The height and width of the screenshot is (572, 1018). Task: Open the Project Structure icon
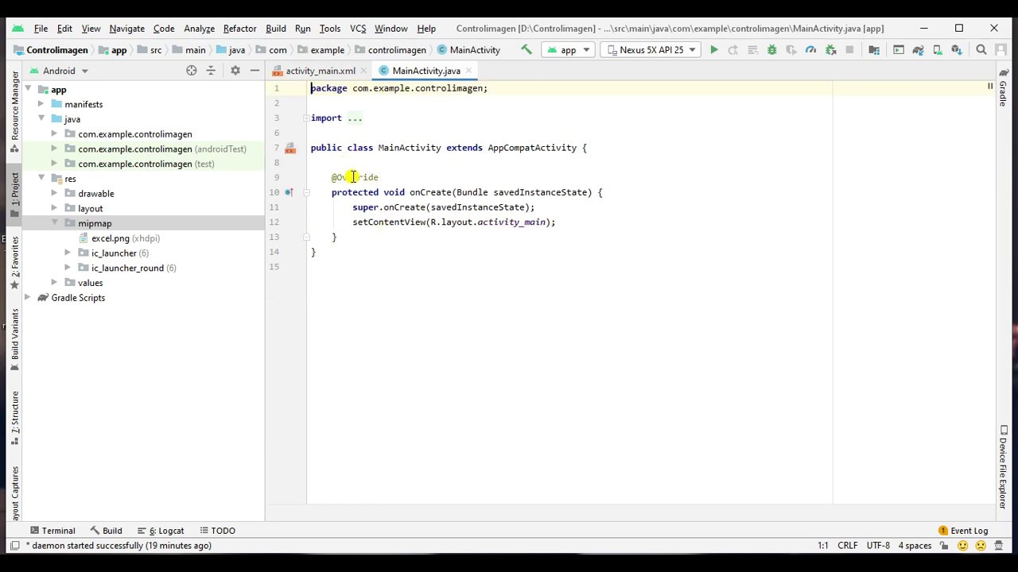[874, 49]
